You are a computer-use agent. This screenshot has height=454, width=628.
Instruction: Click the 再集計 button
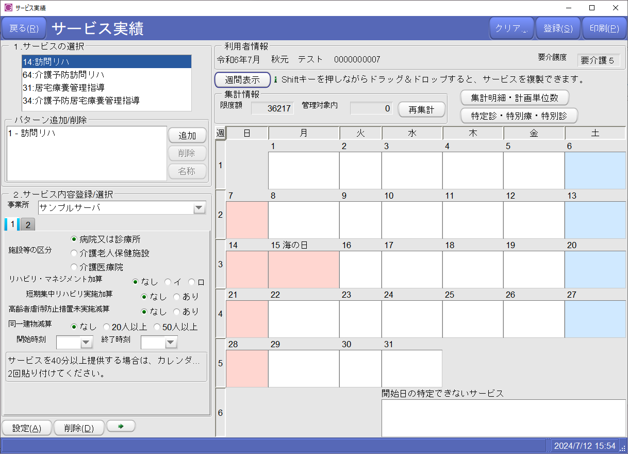pyautogui.click(x=421, y=109)
